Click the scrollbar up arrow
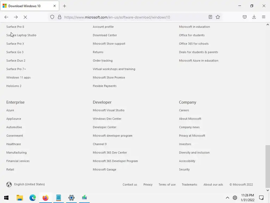 point(268,25)
